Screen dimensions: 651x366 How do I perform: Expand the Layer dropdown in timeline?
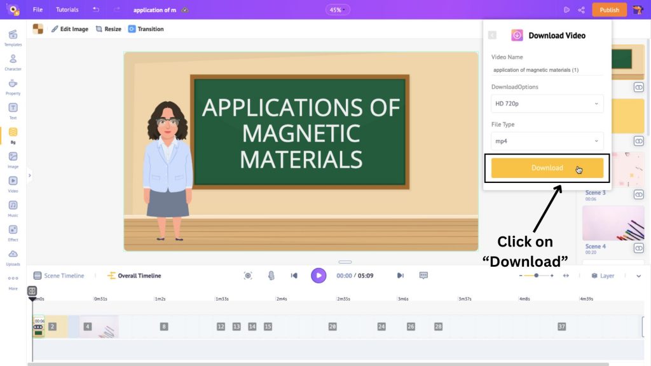pyautogui.click(x=638, y=276)
